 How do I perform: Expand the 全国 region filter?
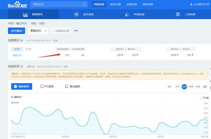[x=42, y=23]
